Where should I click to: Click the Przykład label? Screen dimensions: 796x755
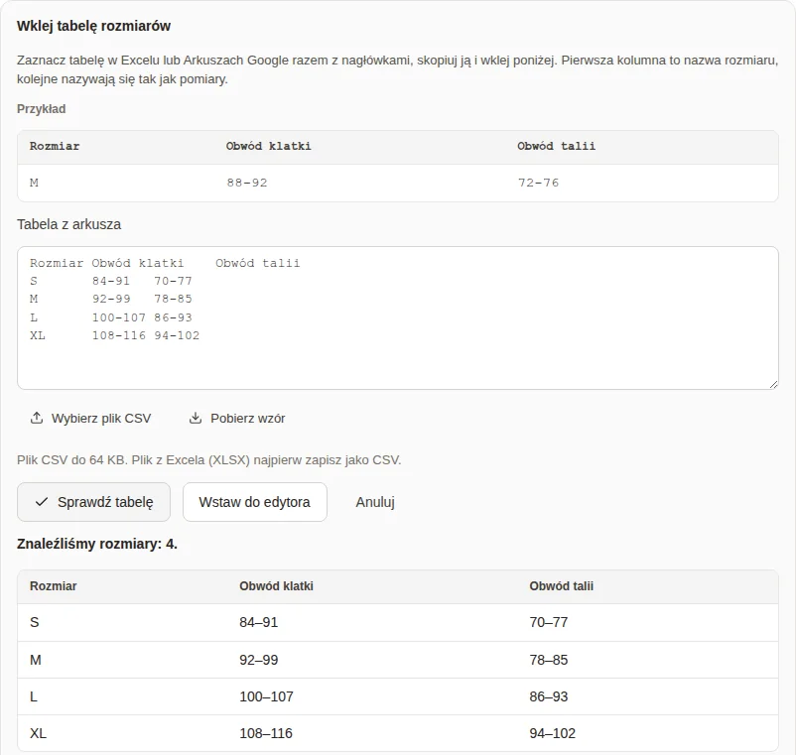(x=41, y=109)
